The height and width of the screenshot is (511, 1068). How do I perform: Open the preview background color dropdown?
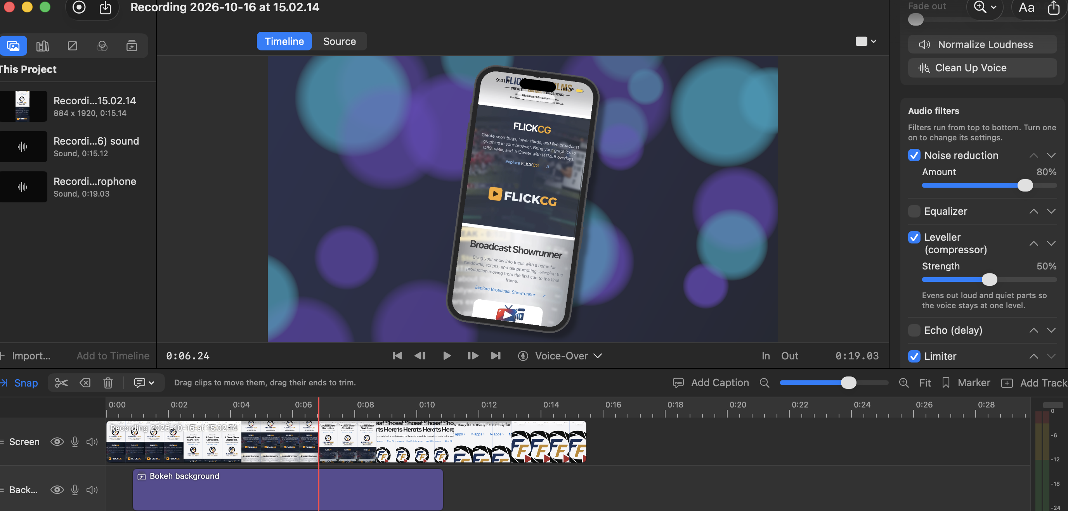(866, 41)
